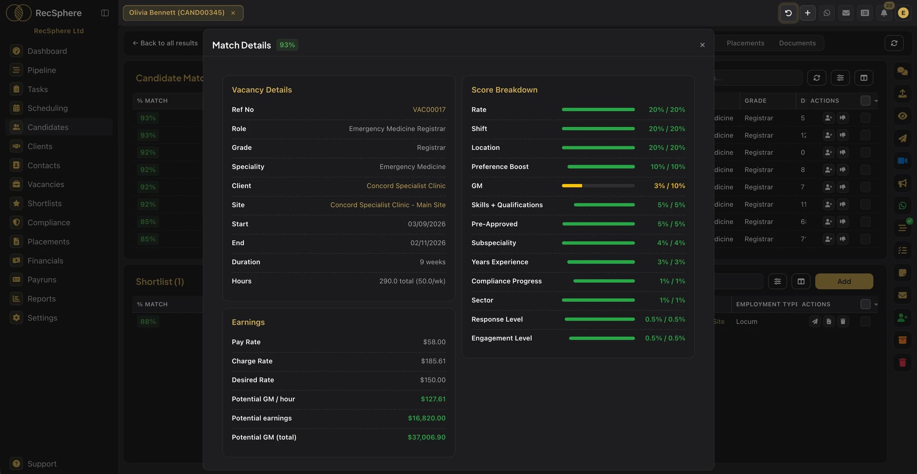Expand dropdown arrow next to shortlist header checkbox
The height and width of the screenshot is (474, 917).
coord(876,305)
